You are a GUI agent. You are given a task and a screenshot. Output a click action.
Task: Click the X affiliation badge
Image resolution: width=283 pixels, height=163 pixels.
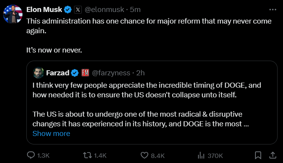(x=78, y=9)
